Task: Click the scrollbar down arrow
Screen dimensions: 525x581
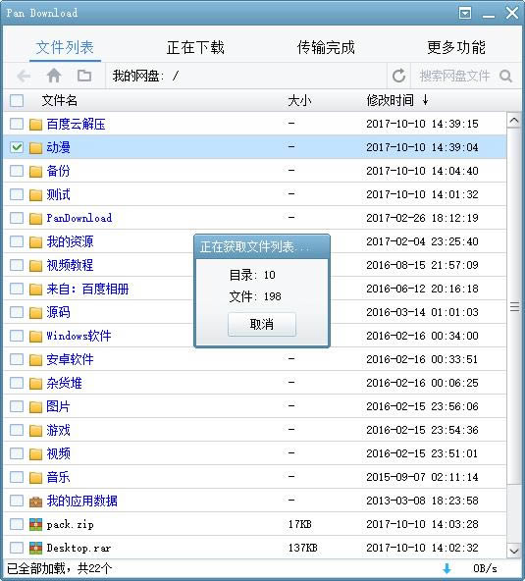Action: click(514, 551)
